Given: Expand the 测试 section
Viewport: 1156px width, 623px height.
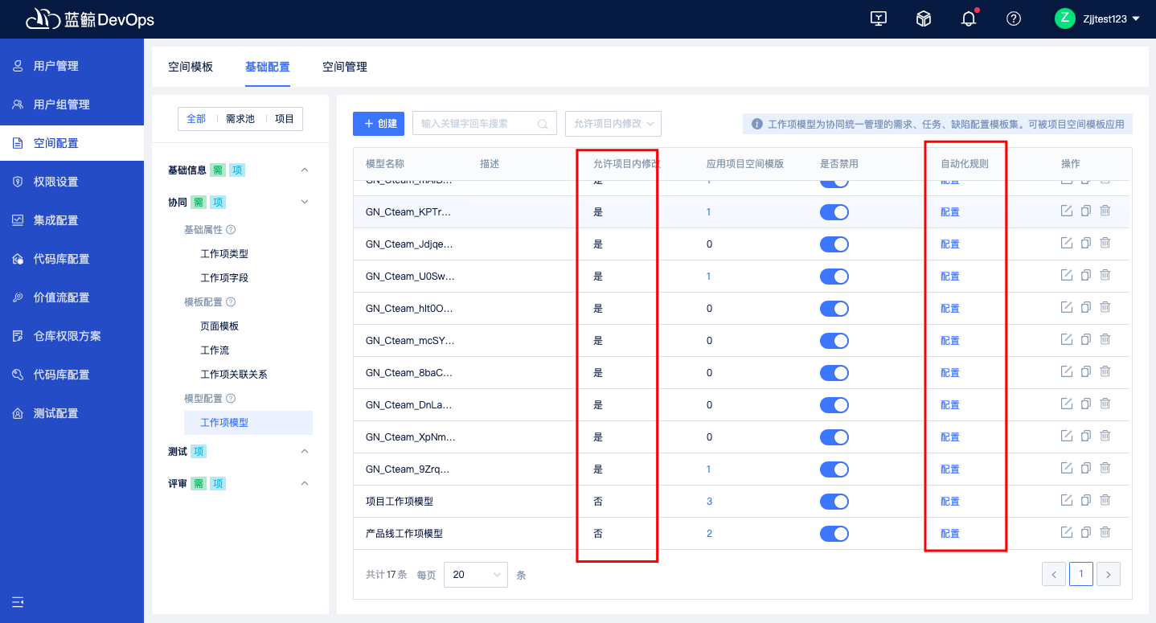Looking at the screenshot, I should point(305,451).
